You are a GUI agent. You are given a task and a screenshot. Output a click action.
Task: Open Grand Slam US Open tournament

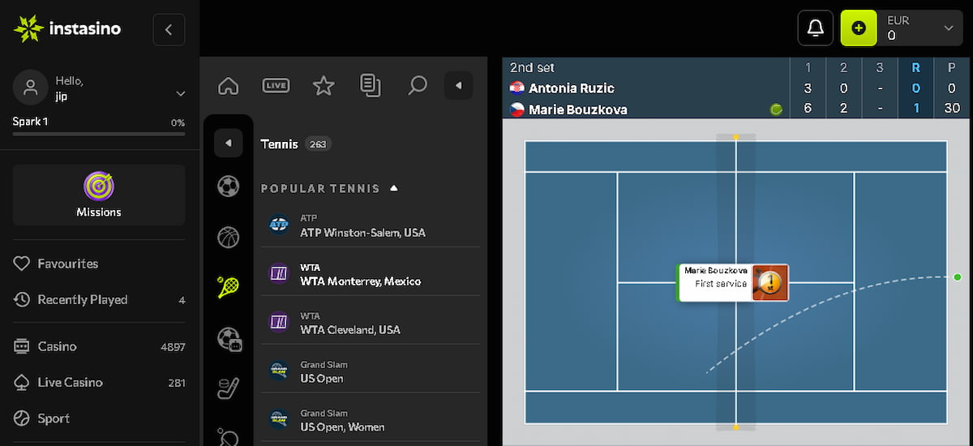pyautogui.click(x=371, y=371)
